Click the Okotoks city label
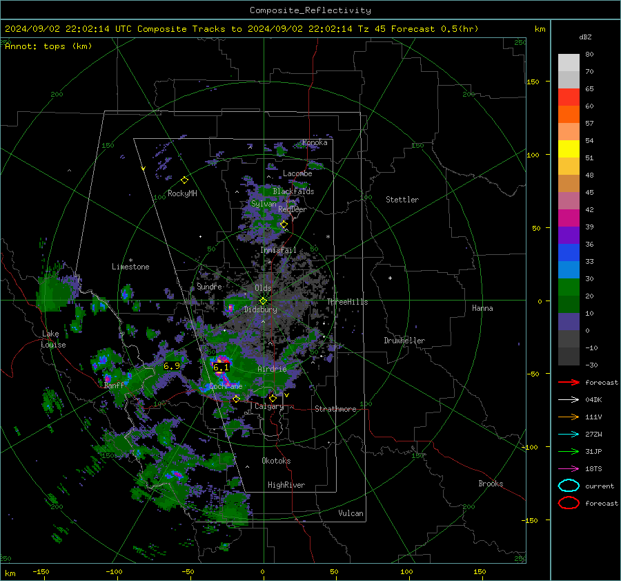 pyautogui.click(x=276, y=461)
